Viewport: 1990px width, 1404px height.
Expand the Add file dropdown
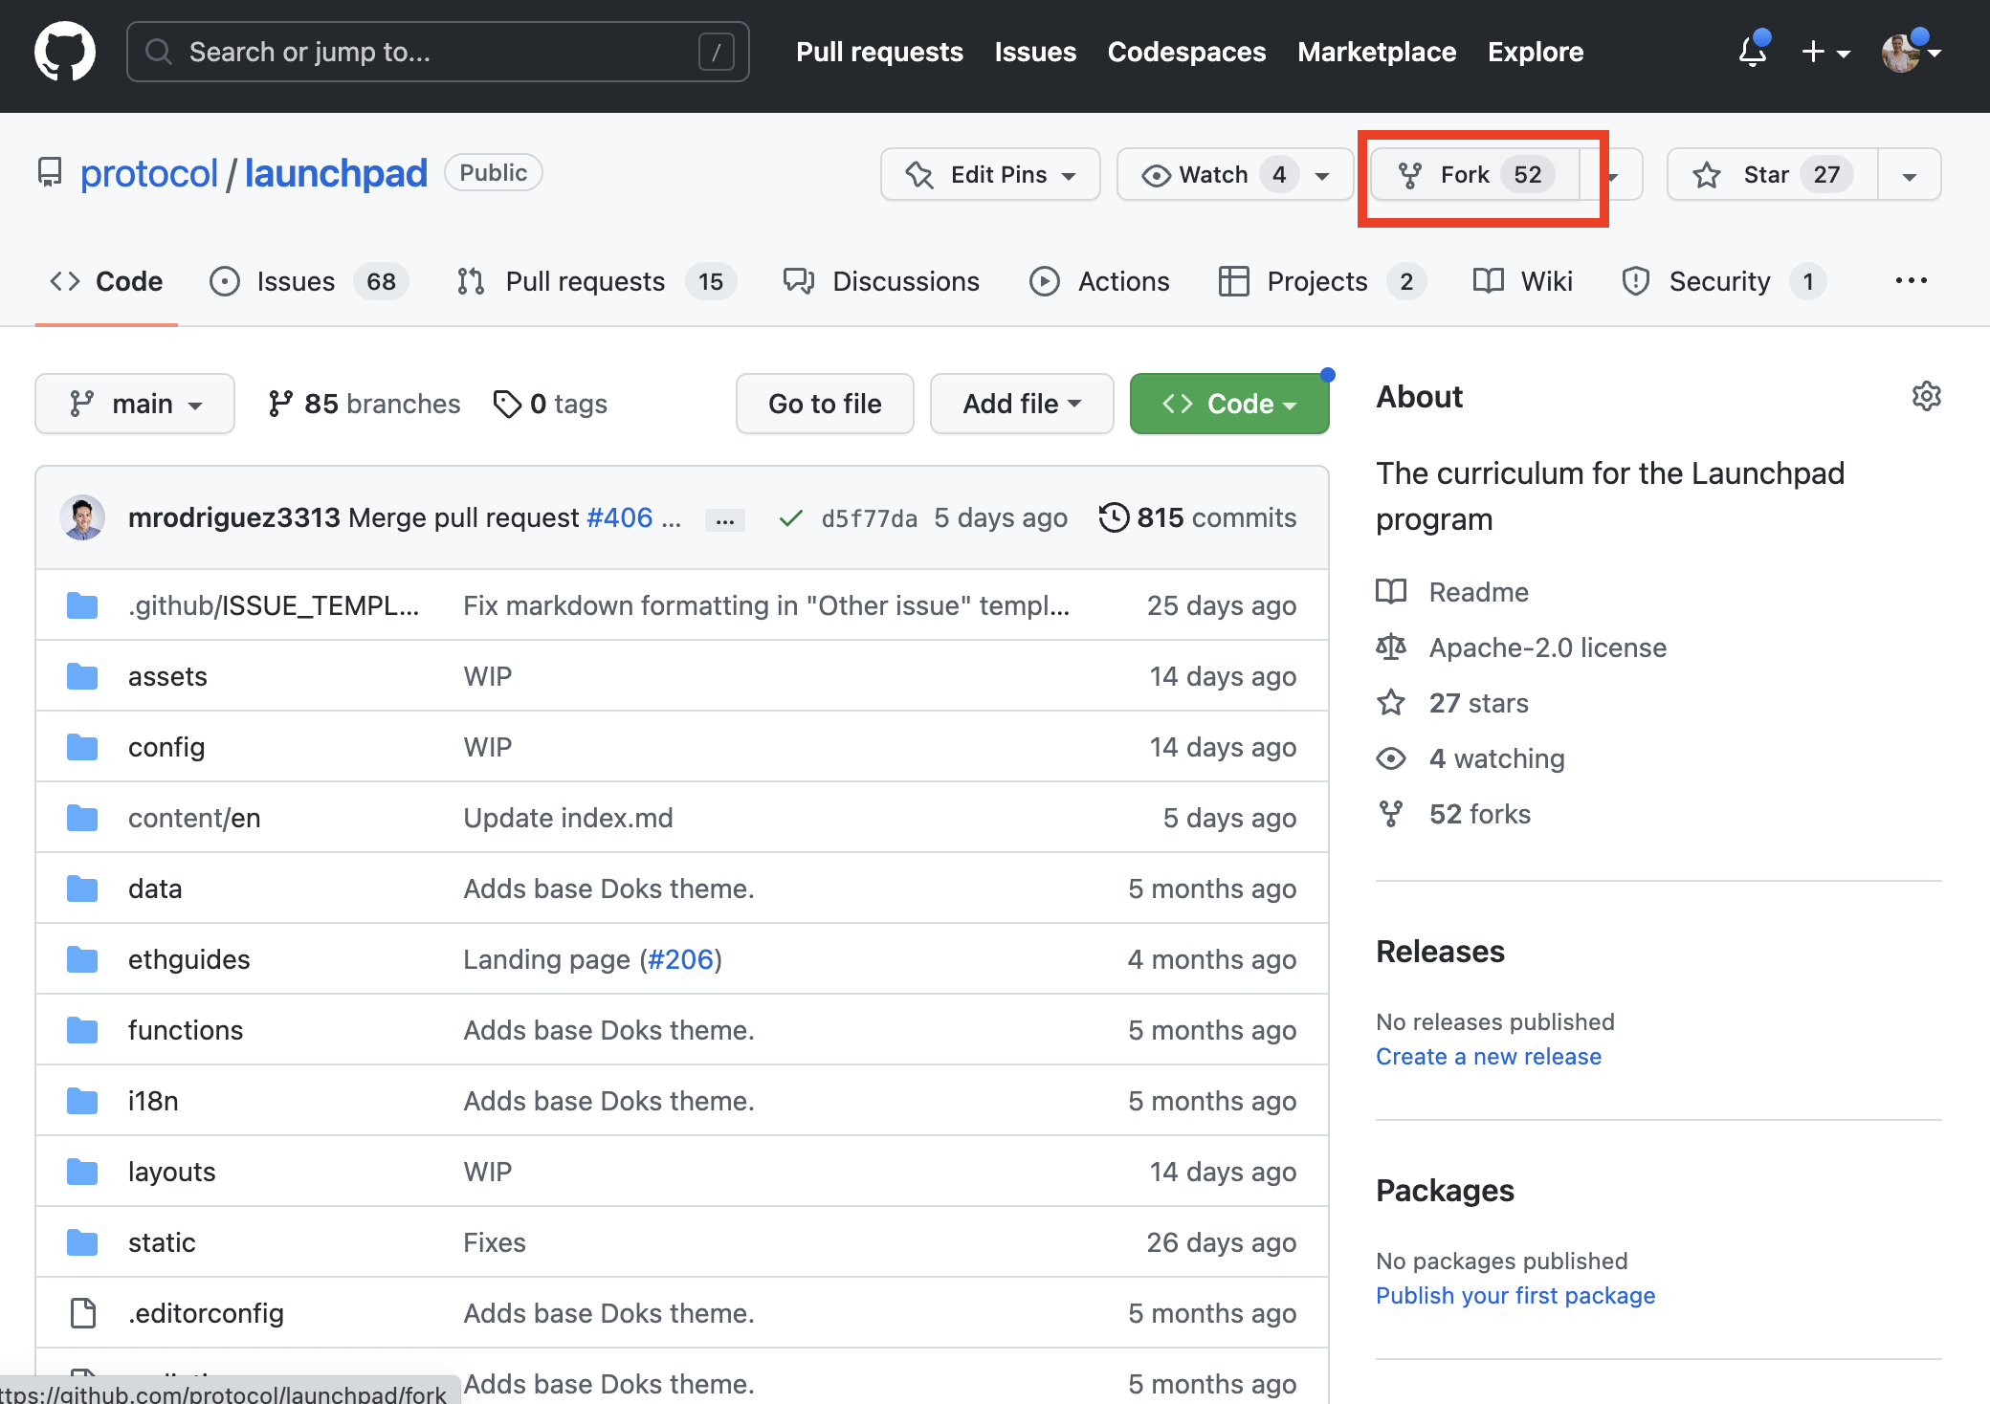[1022, 404]
